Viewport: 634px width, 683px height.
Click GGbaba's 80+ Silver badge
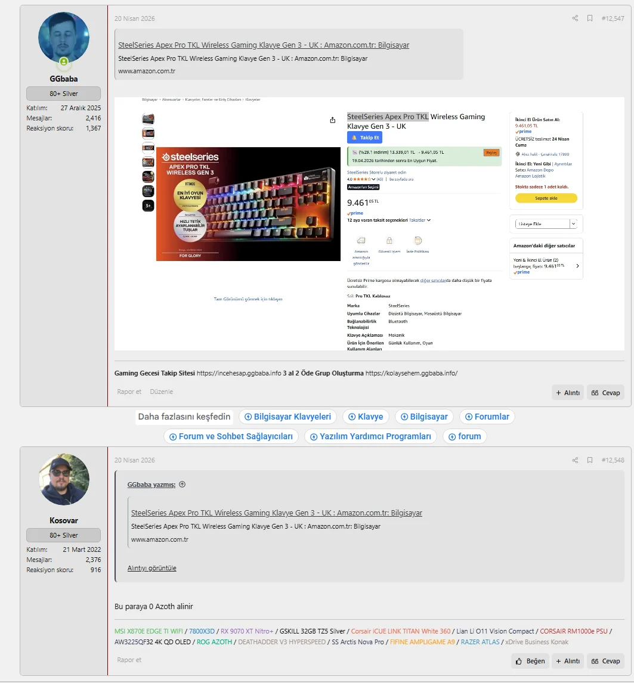point(64,94)
